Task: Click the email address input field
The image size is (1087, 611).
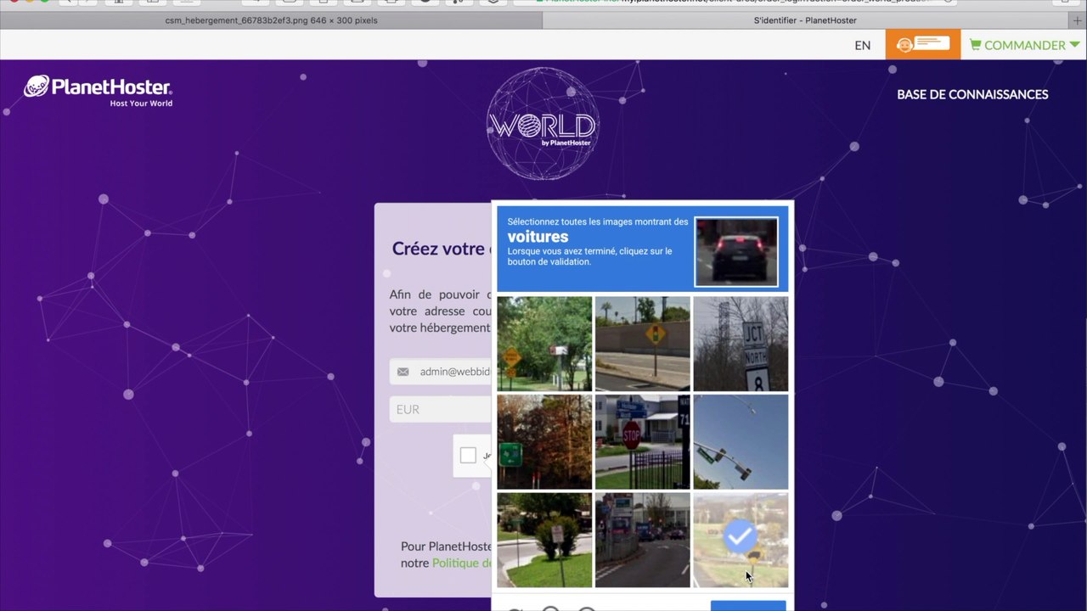Action: tap(441, 372)
